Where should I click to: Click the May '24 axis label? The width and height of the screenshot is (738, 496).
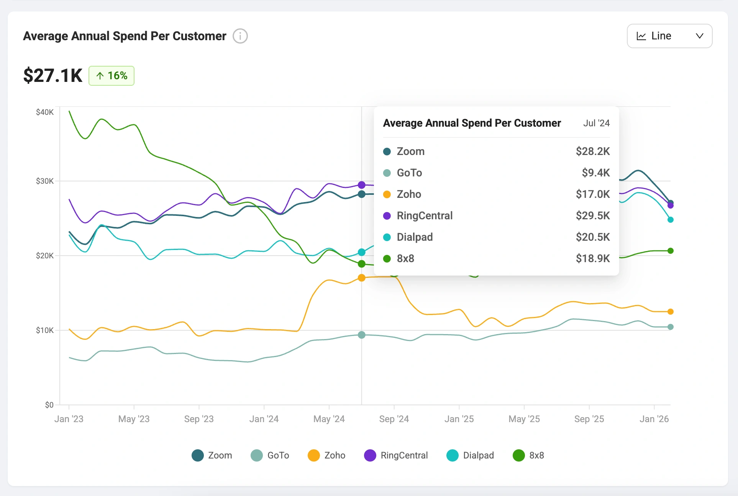click(329, 419)
